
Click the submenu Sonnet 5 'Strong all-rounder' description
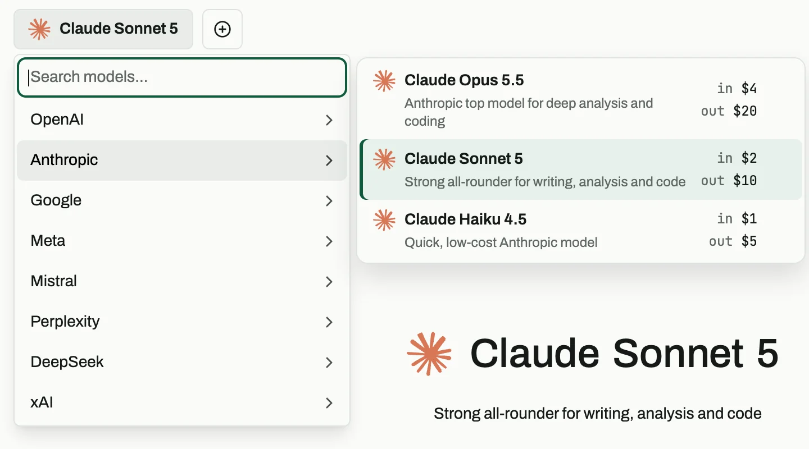(x=545, y=182)
